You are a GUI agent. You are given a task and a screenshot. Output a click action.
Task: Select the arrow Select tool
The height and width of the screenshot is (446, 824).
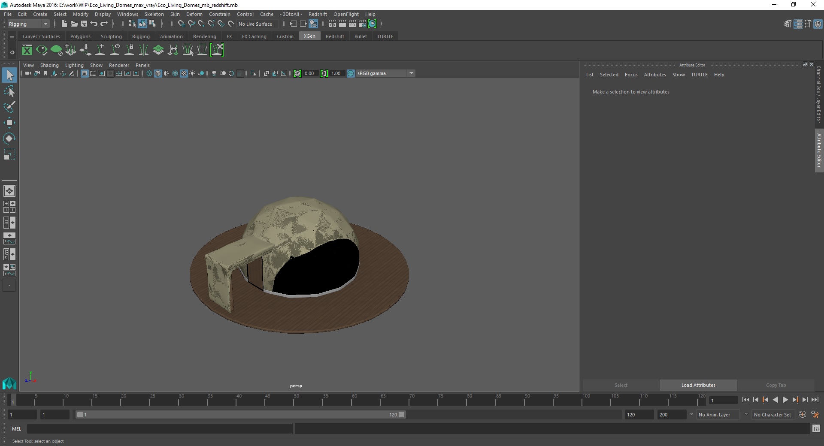point(9,75)
